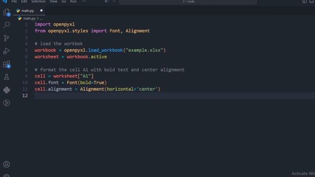Open the View menu

tap(54, 1)
